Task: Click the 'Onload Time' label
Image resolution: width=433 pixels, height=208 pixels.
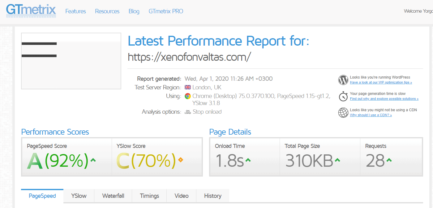Action: point(230,146)
